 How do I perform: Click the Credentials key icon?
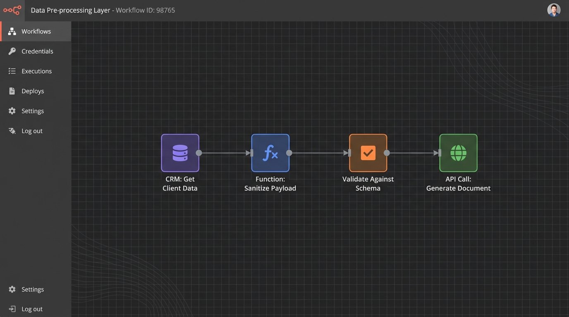[12, 51]
